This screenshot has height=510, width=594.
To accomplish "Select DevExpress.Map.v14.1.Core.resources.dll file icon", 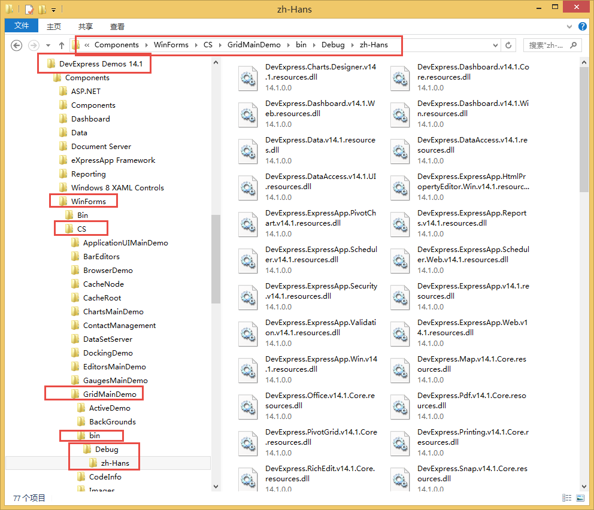I will 400,370.
